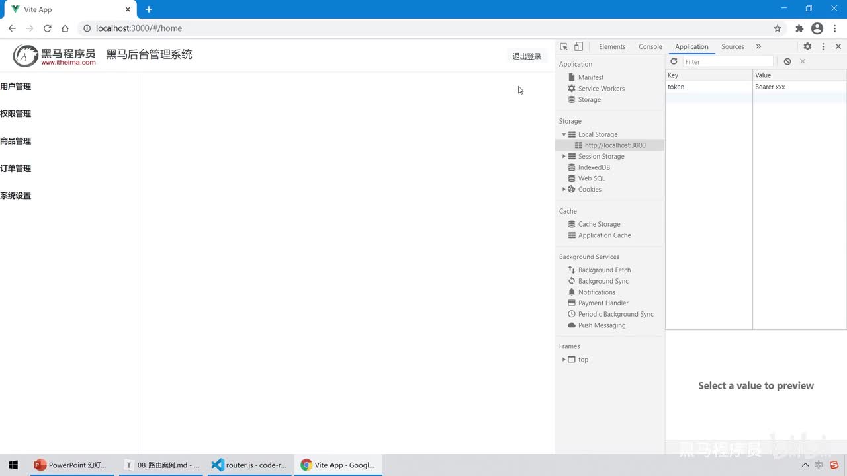
Task: Switch to the Elements tab
Action: [612, 46]
